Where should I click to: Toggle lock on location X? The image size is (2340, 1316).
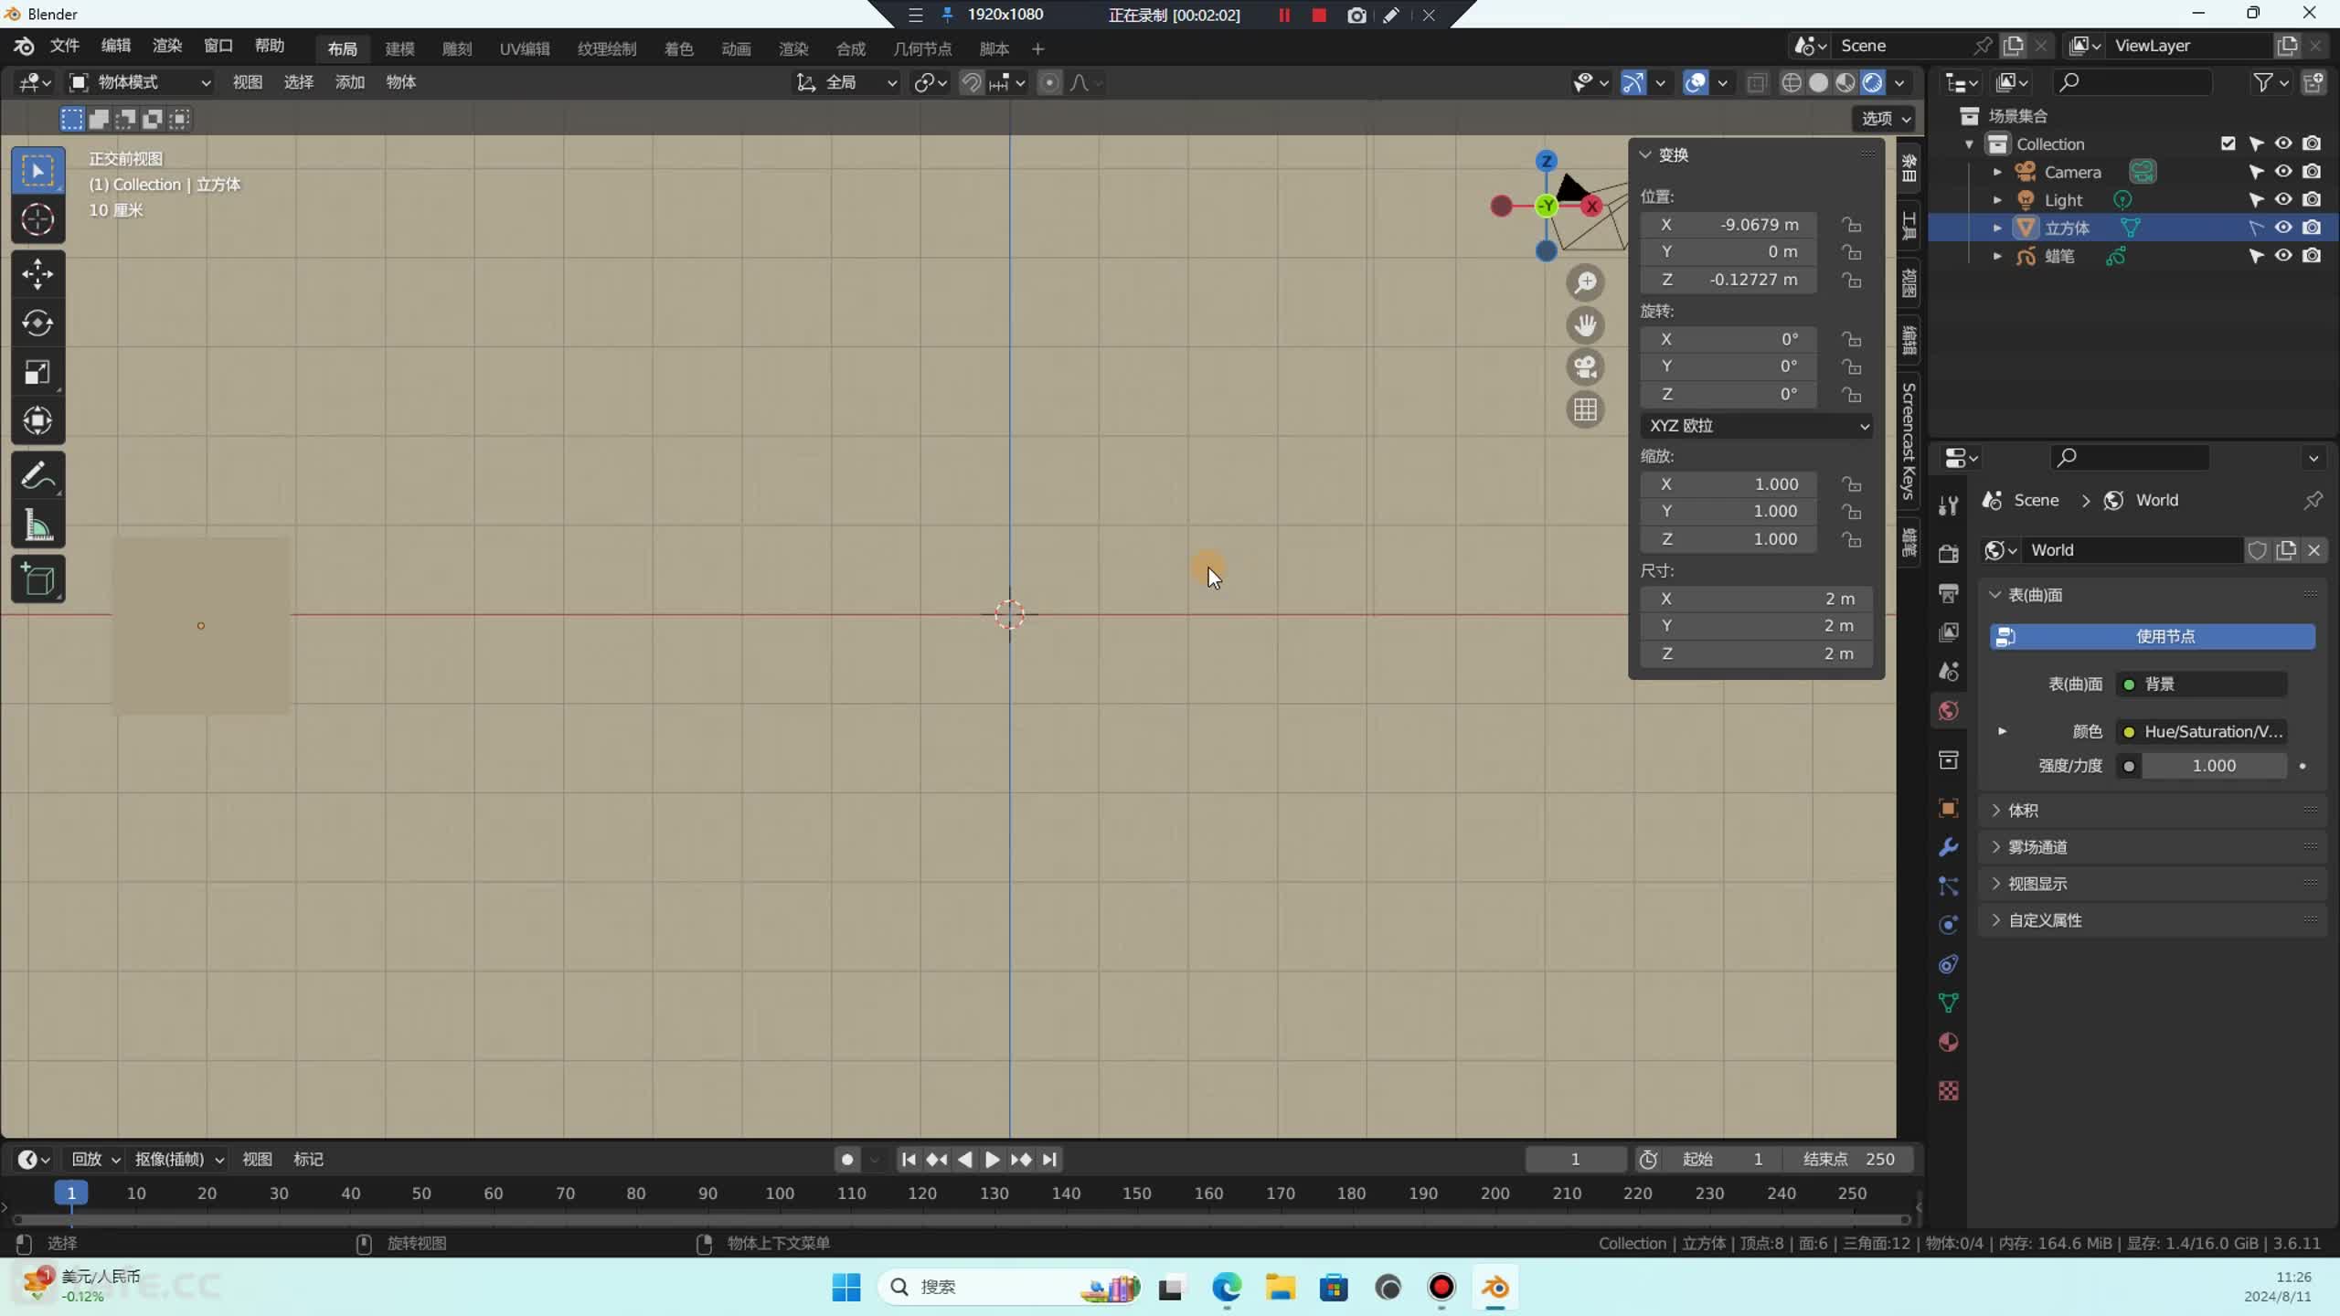pos(1851,225)
